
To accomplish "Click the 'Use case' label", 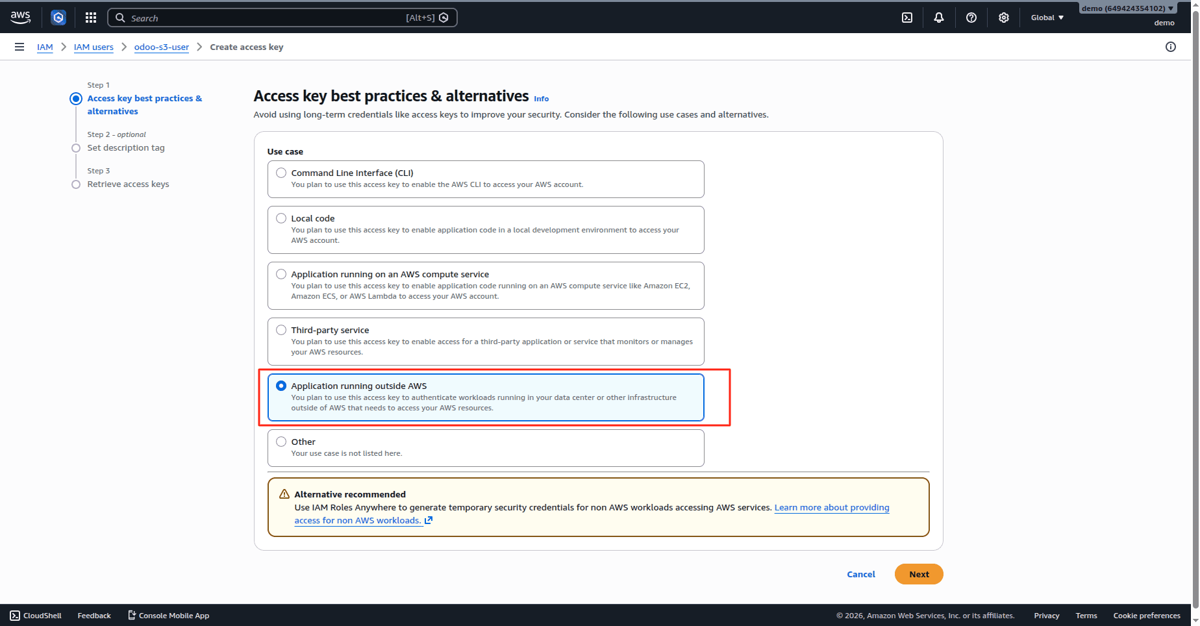I will coord(285,151).
